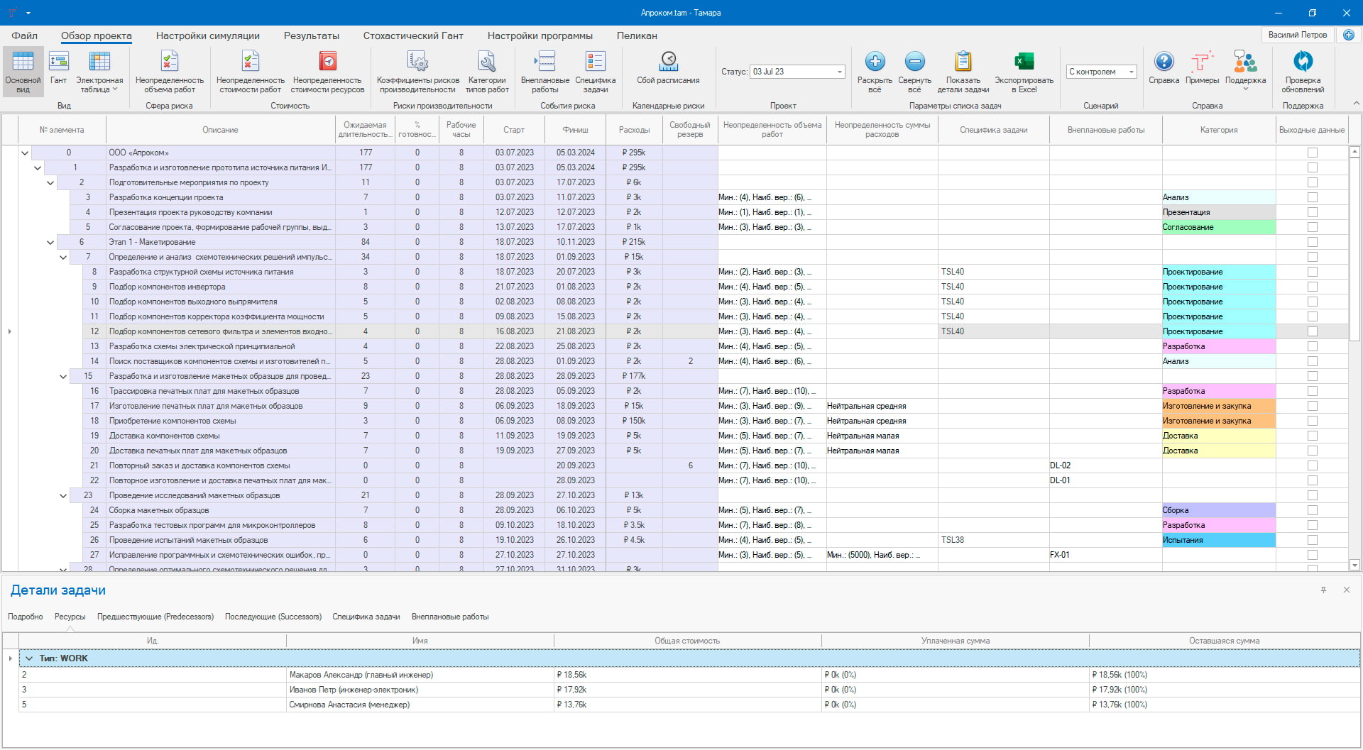
Task: Open Productivity Risk Coefficients icon
Action: tap(417, 62)
